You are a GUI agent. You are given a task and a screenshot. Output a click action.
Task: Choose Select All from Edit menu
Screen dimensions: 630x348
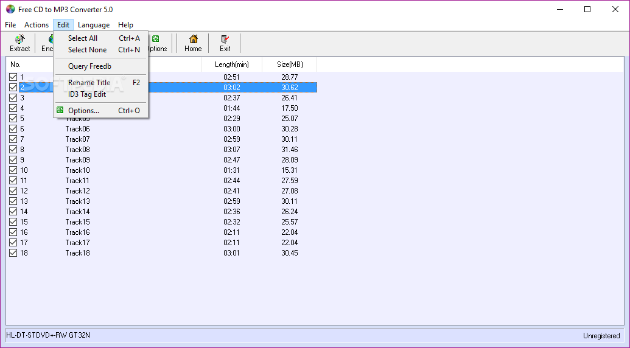[x=101, y=38]
